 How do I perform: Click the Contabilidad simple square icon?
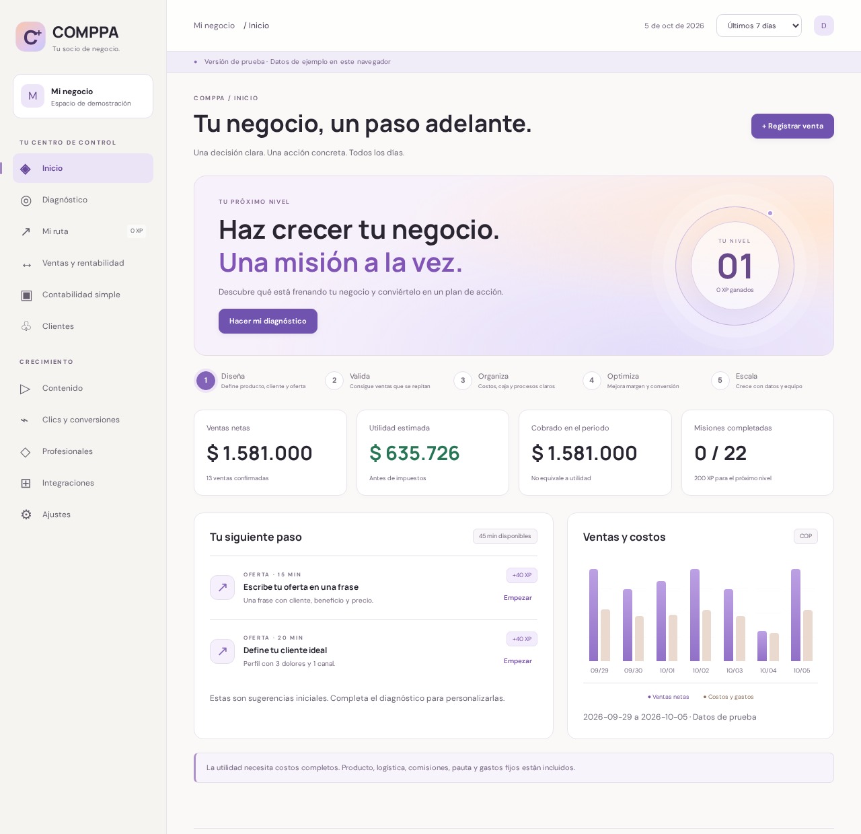click(x=26, y=295)
